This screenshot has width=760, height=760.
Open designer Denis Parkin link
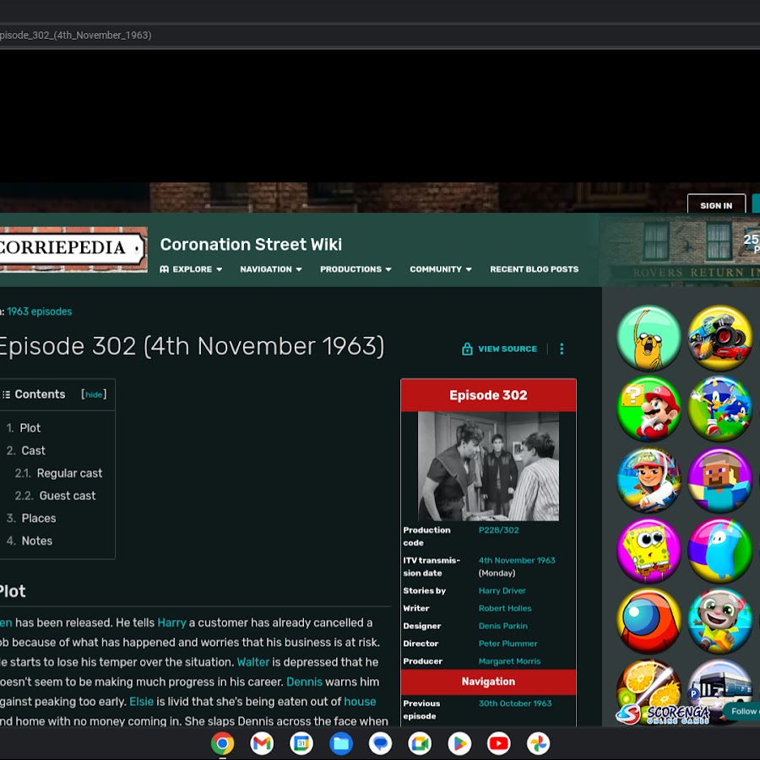point(503,627)
